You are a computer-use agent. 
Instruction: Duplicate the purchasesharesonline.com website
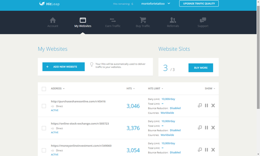200,106
